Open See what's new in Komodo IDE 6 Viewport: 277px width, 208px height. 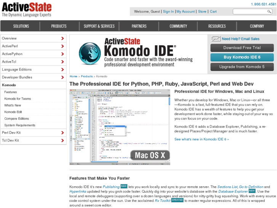(x=202, y=139)
